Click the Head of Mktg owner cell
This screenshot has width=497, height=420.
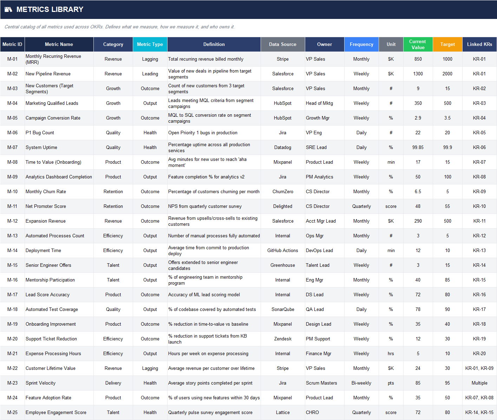pyautogui.click(x=325, y=103)
